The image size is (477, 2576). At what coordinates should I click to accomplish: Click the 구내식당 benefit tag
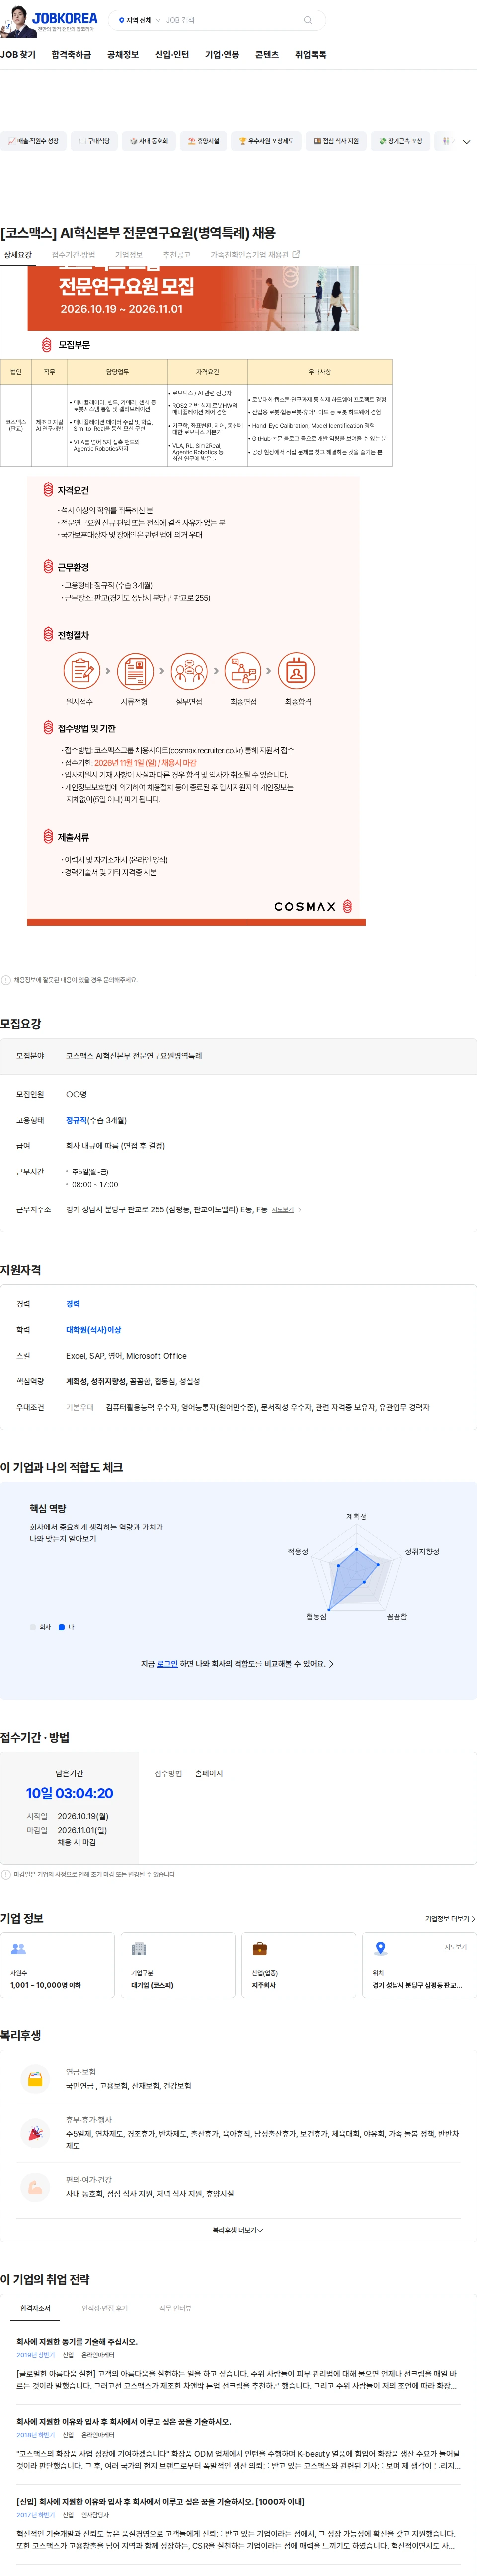pos(93,141)
